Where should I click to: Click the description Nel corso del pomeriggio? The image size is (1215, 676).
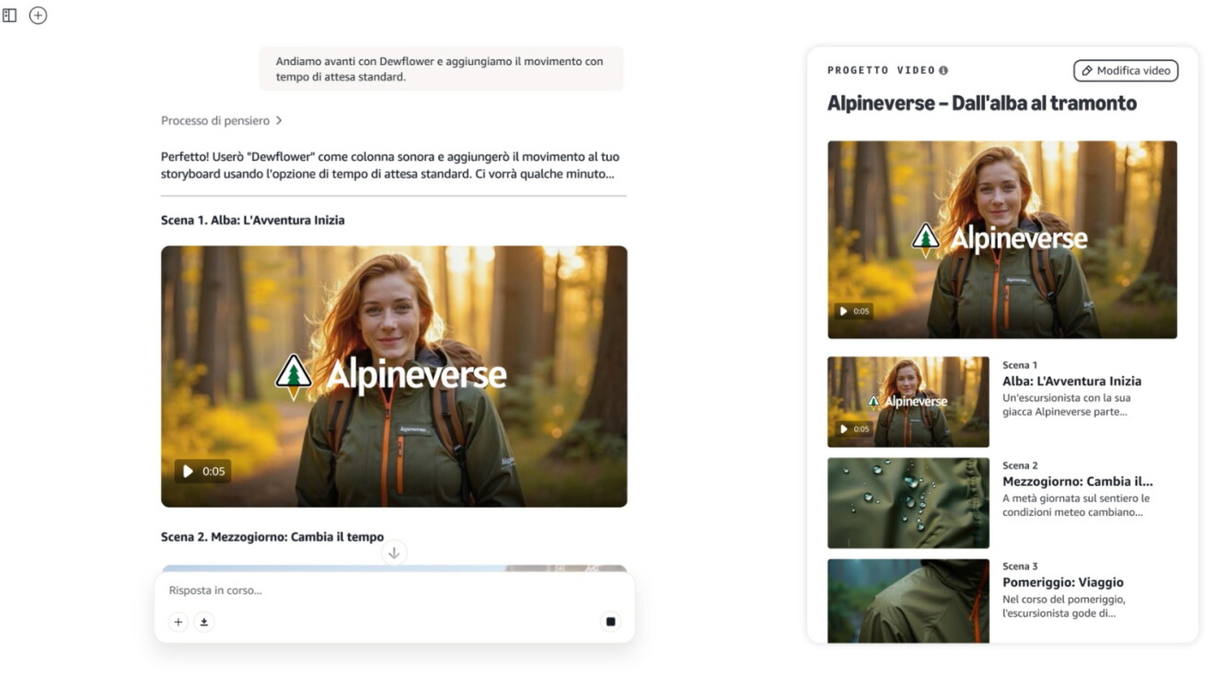point(1063,606)
